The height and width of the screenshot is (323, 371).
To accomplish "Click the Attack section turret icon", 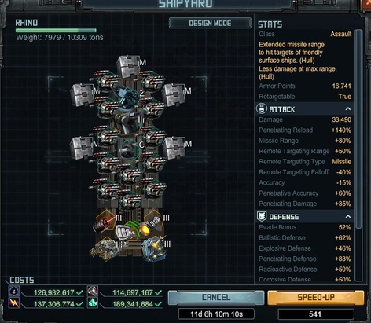I will click(262, 108).
